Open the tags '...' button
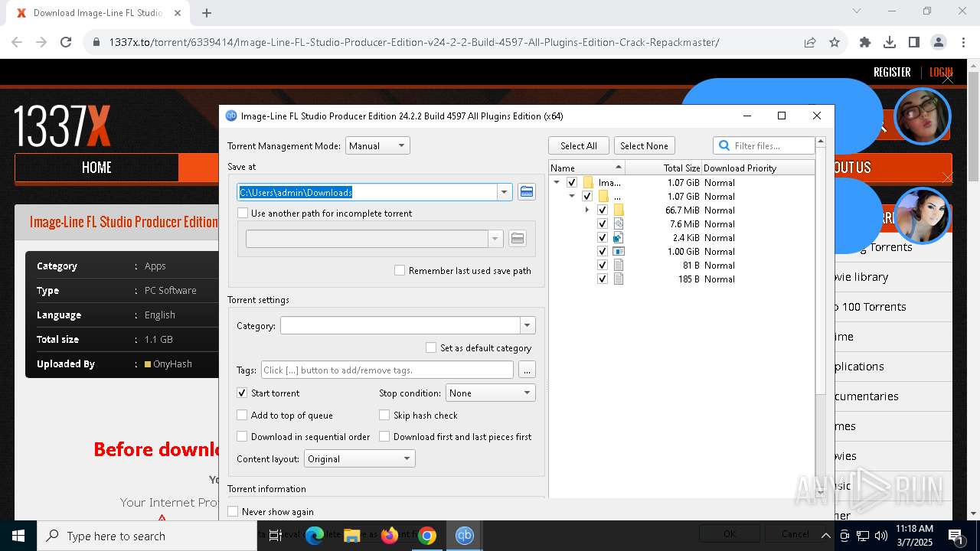Screen dimensions: 980x551 tap(527, 370)
